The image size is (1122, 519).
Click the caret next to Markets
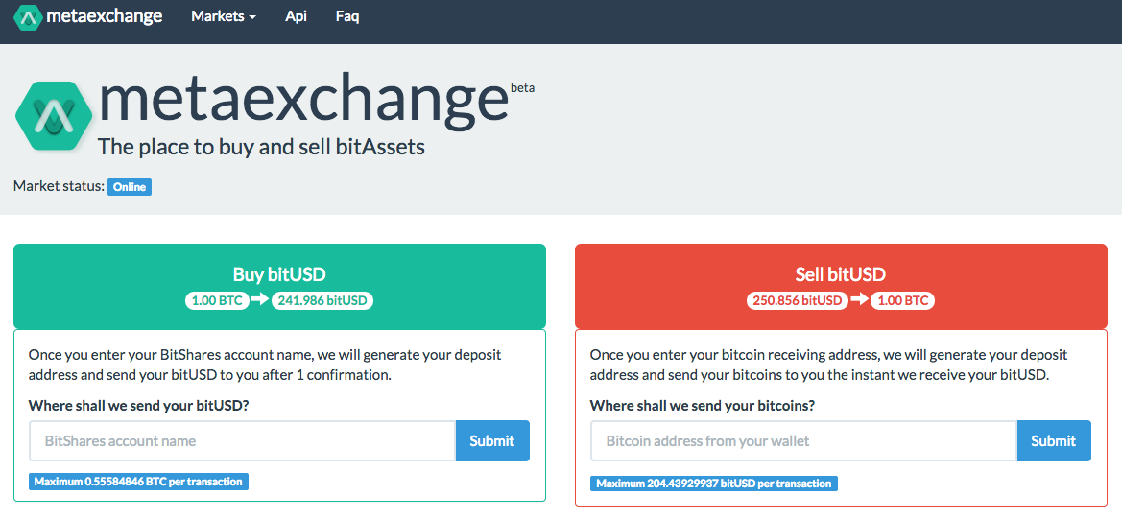point(251,18)
